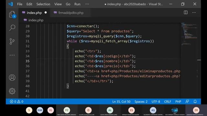Click the echo("<tr>") line
This screenshot has width=207, height=116.
click(88, 51)
